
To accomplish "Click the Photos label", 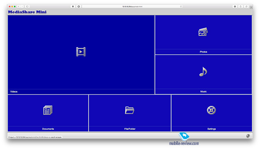I will tap(203, 52).
